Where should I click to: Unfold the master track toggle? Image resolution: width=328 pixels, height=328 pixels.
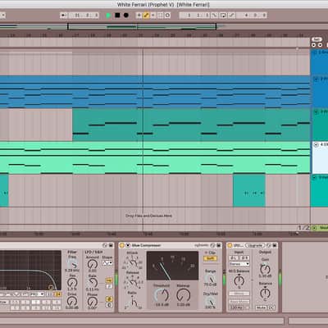click(x=314, y=228)
